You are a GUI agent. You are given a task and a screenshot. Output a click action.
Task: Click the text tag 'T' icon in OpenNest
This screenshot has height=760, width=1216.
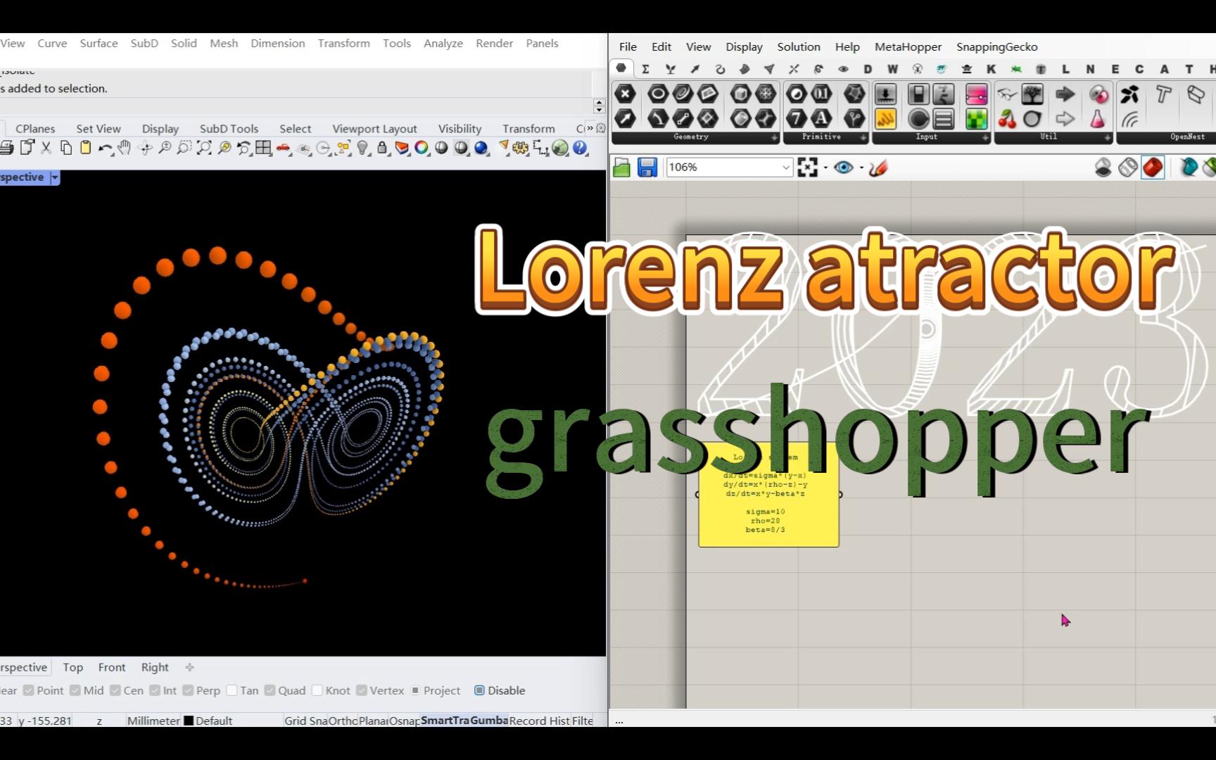coord(1163,94)
